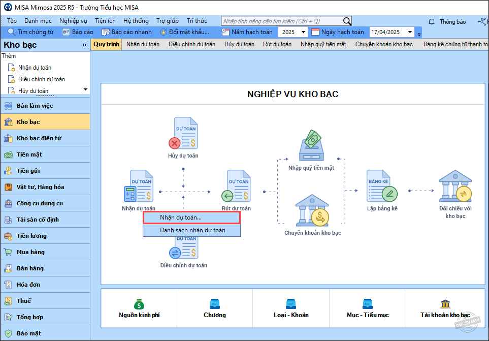Viewport: 489px width, 341px height.
Task: Switch to the Hủy dự toán tab
Action: pos(239,44)
